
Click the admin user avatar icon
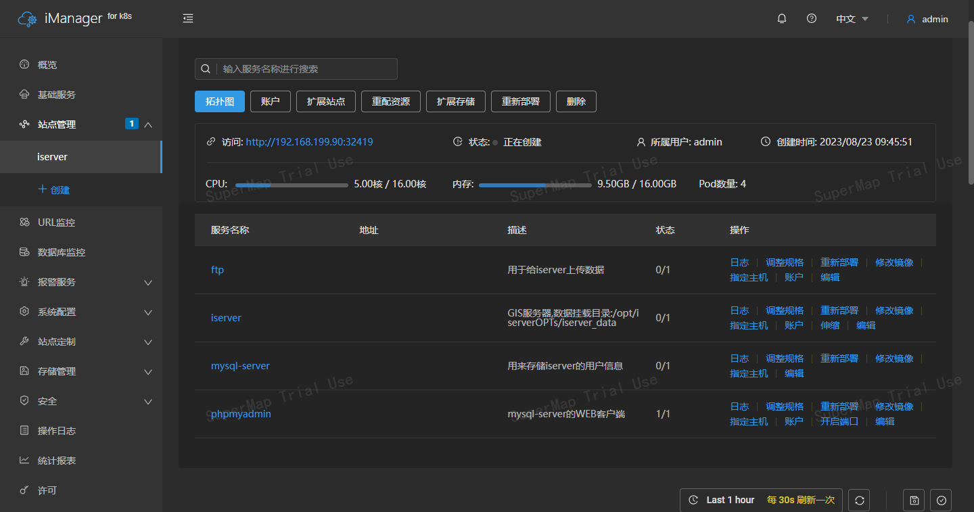click(911, 19)
